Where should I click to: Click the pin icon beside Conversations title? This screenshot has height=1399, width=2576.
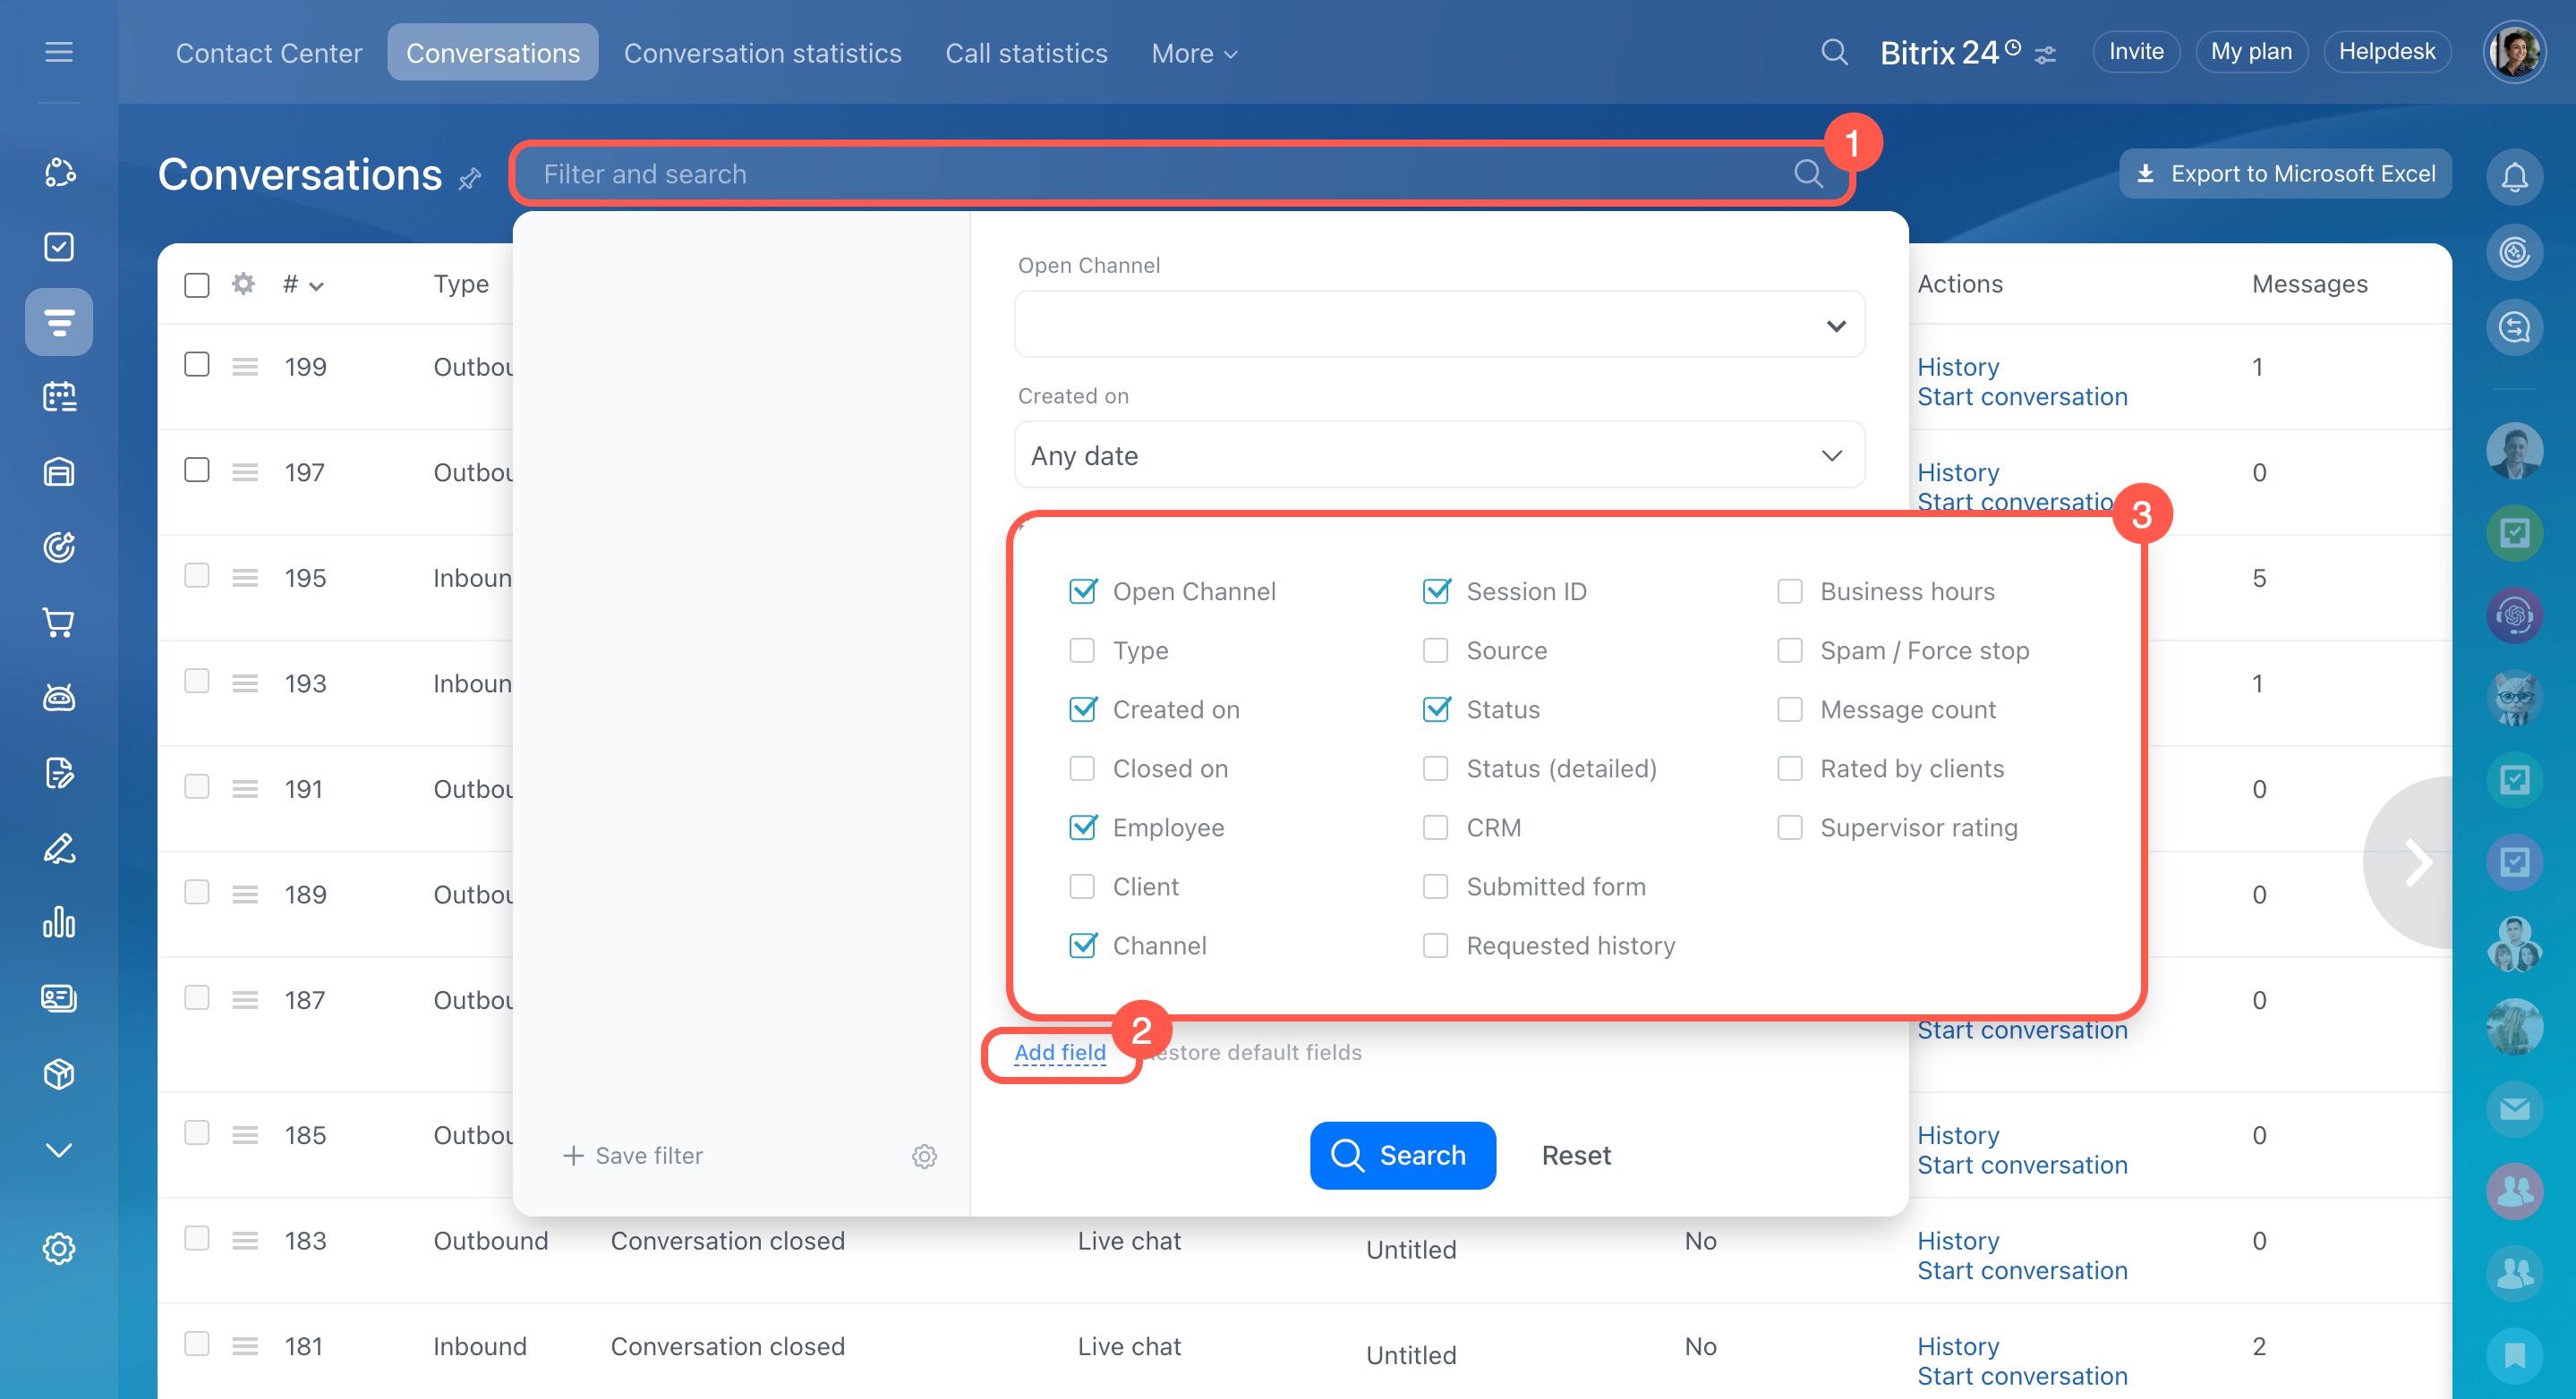470,179
